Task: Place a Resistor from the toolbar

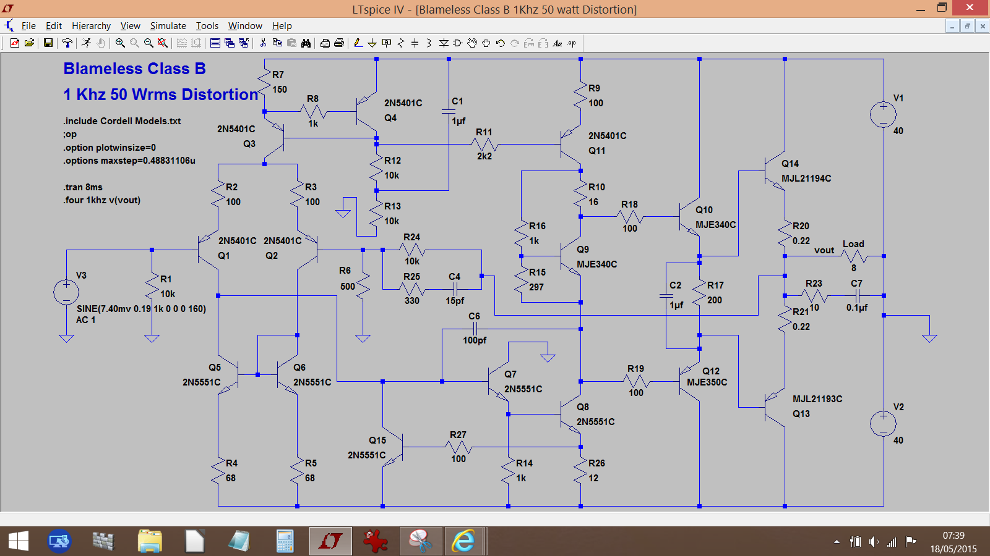Action: pyautogui.click(x=401, y=43)
